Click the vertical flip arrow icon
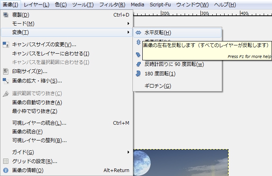The width and height of the screenshot is (272, 176). tap(138, 42)
